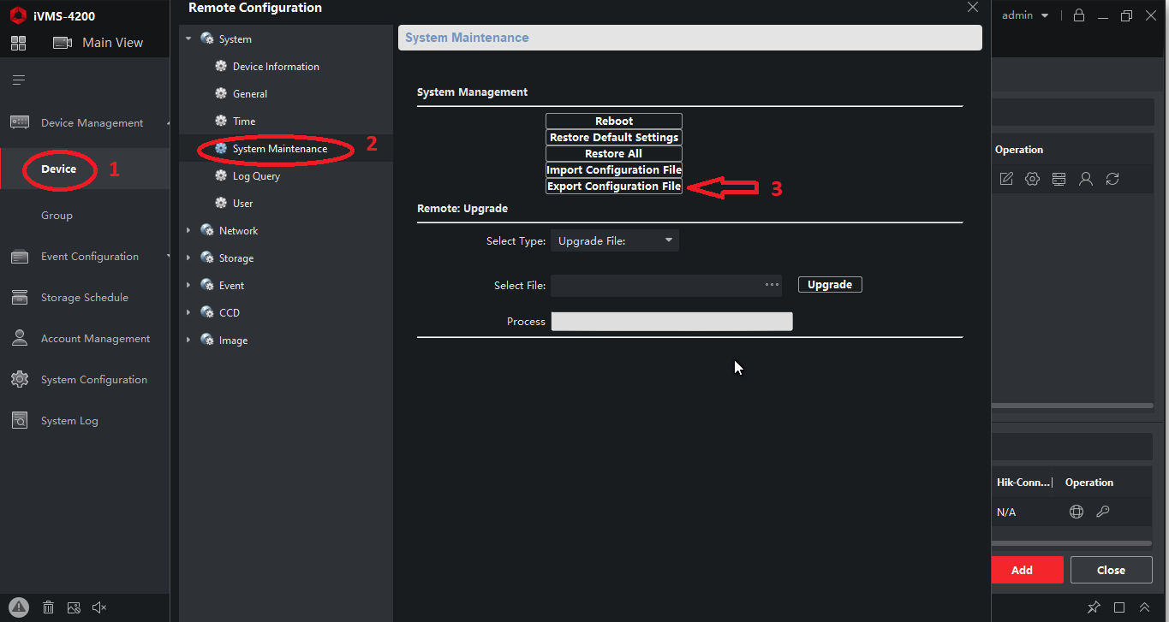Click the edit device pencil icon
This screenshot has width=1169, height=622.
click(x=1006, y=179)
